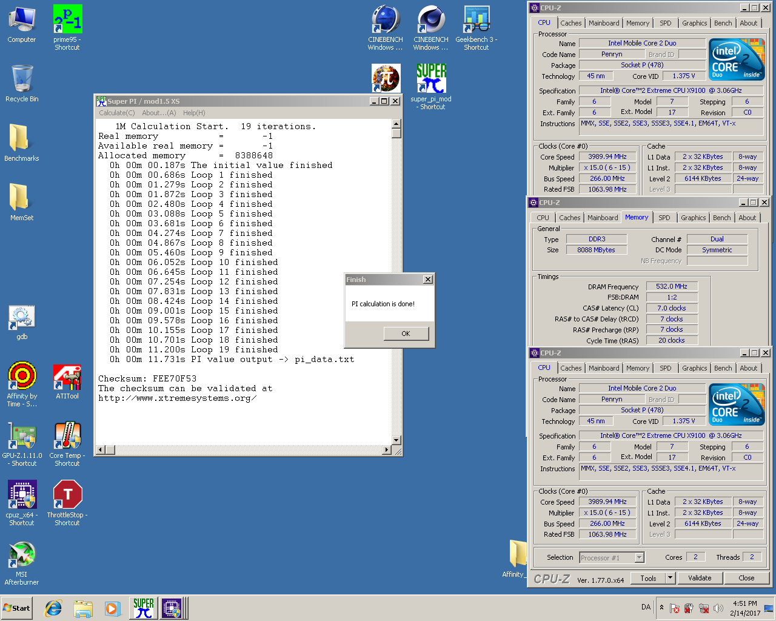Click the Tools button in CPU-Z
The height and width of the screenshot is (621, 776).
pos(648,579)
